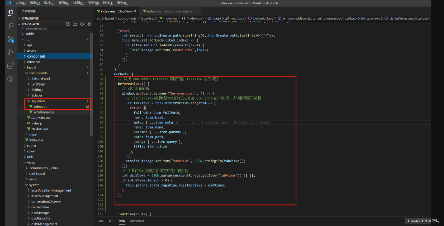Switch to 问题 panel tab
The image size is (444, 226).
[x=101, y=221]
